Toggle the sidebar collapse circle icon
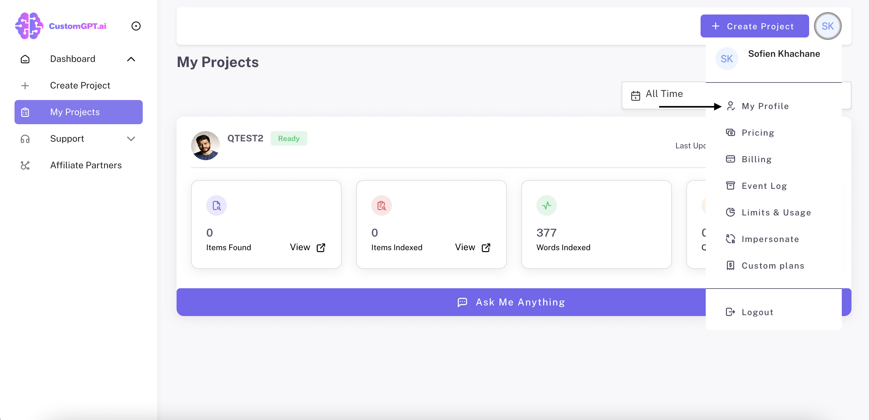The height and width of the screenshot is (420, 869). [x=136, y=26]
